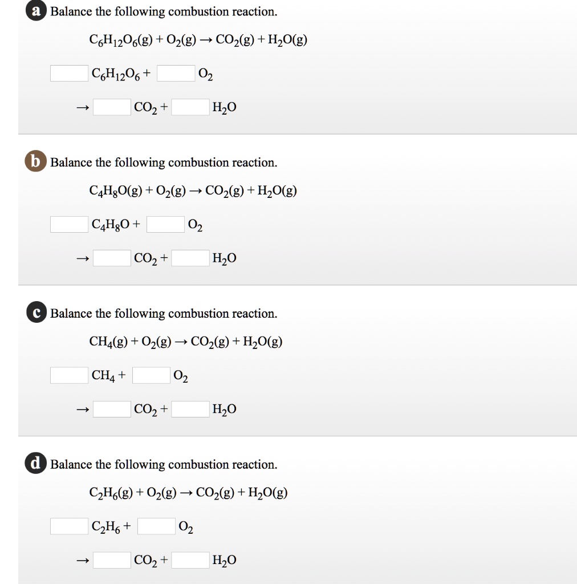The height and width of the screenshot is (584, 577).
Task: Select CO2 coefficient field in part a
Action: 112,107
